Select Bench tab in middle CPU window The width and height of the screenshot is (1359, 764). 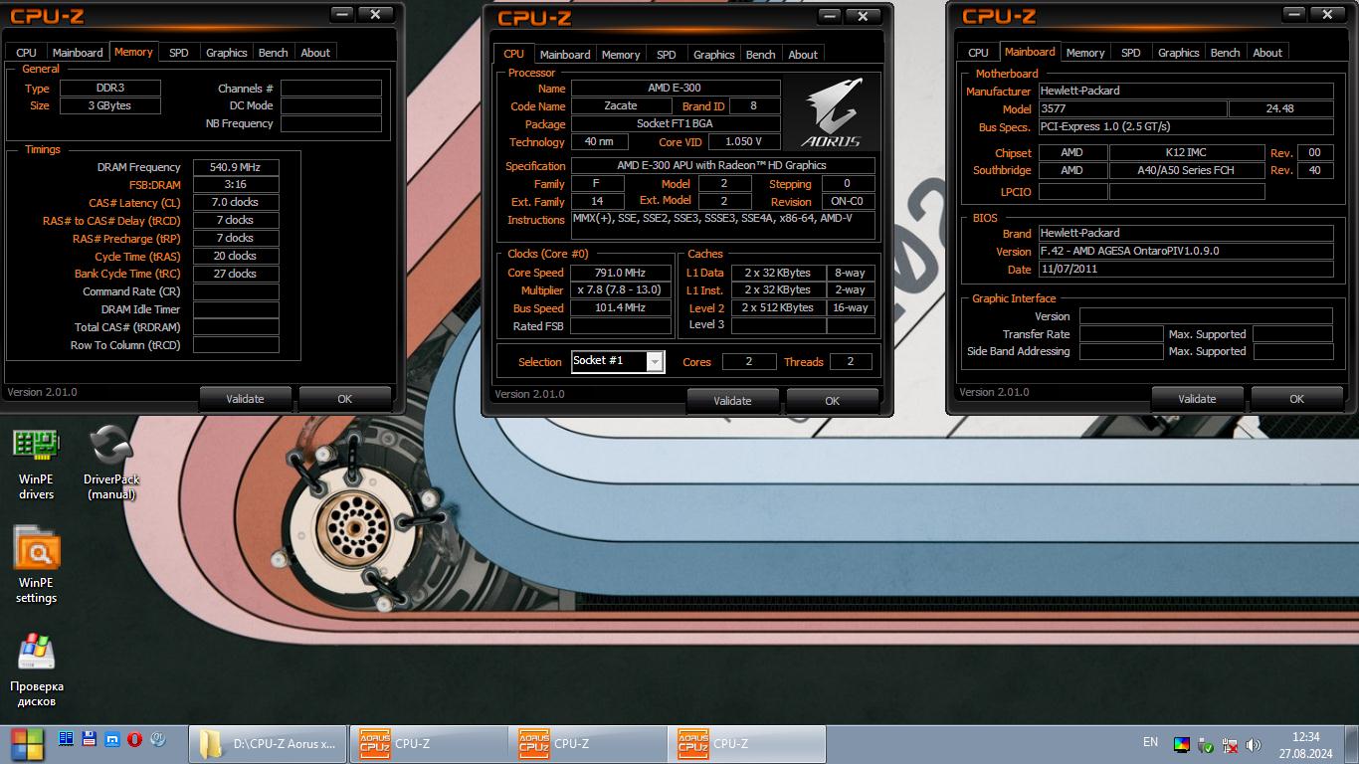(761, 55)
